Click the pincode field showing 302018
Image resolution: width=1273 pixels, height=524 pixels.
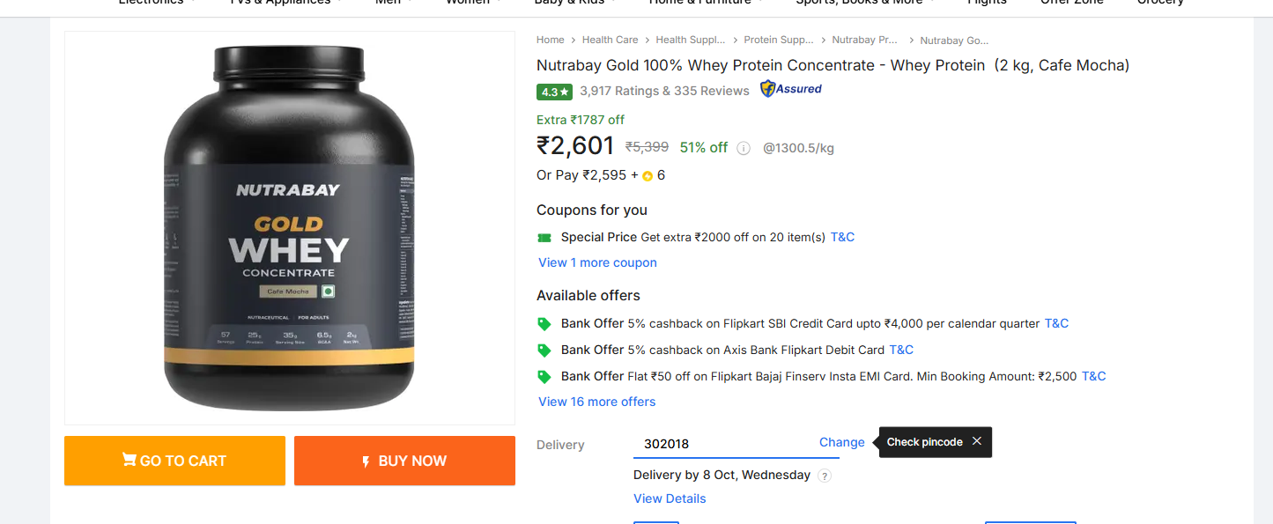pyautogui.click(x=722, y=444)
